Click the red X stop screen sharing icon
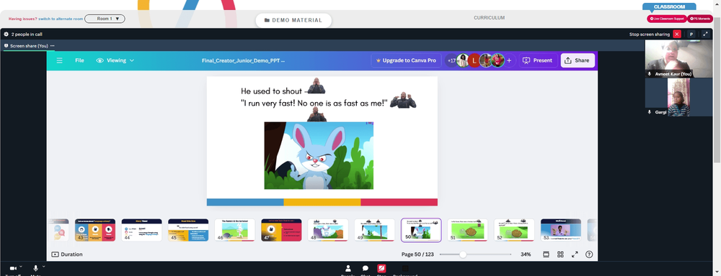 [x=677, y=34]
